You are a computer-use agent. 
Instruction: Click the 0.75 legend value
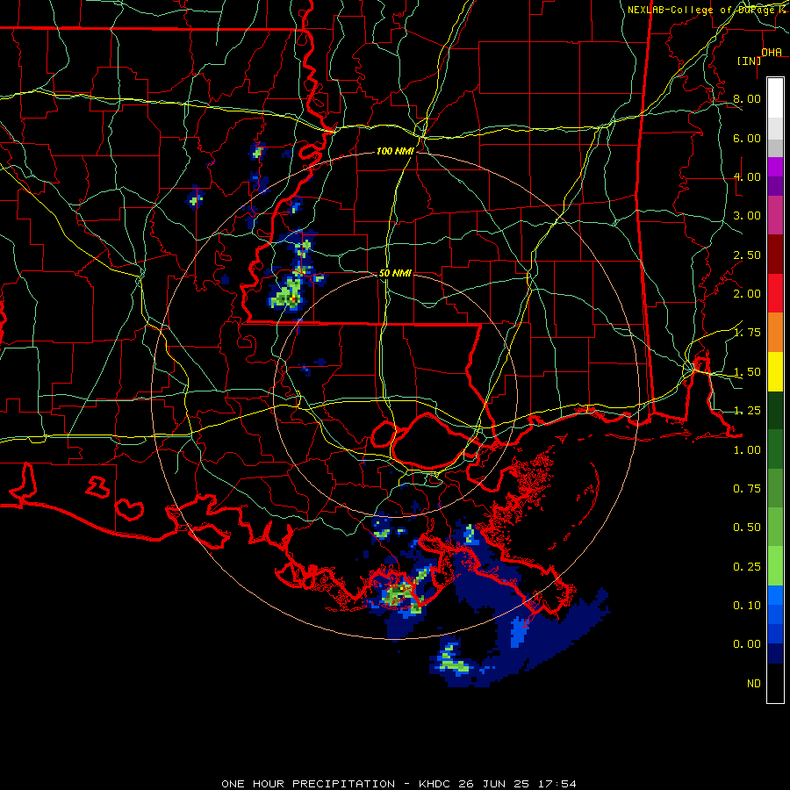tap(746, 489)
